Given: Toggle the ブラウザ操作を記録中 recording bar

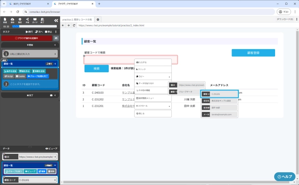Looking at the screenshot, I should pyautogui.click(x=26, y=38).
